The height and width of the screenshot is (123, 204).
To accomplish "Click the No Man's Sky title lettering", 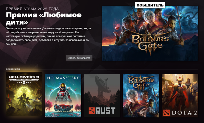I will pos(63,78).
